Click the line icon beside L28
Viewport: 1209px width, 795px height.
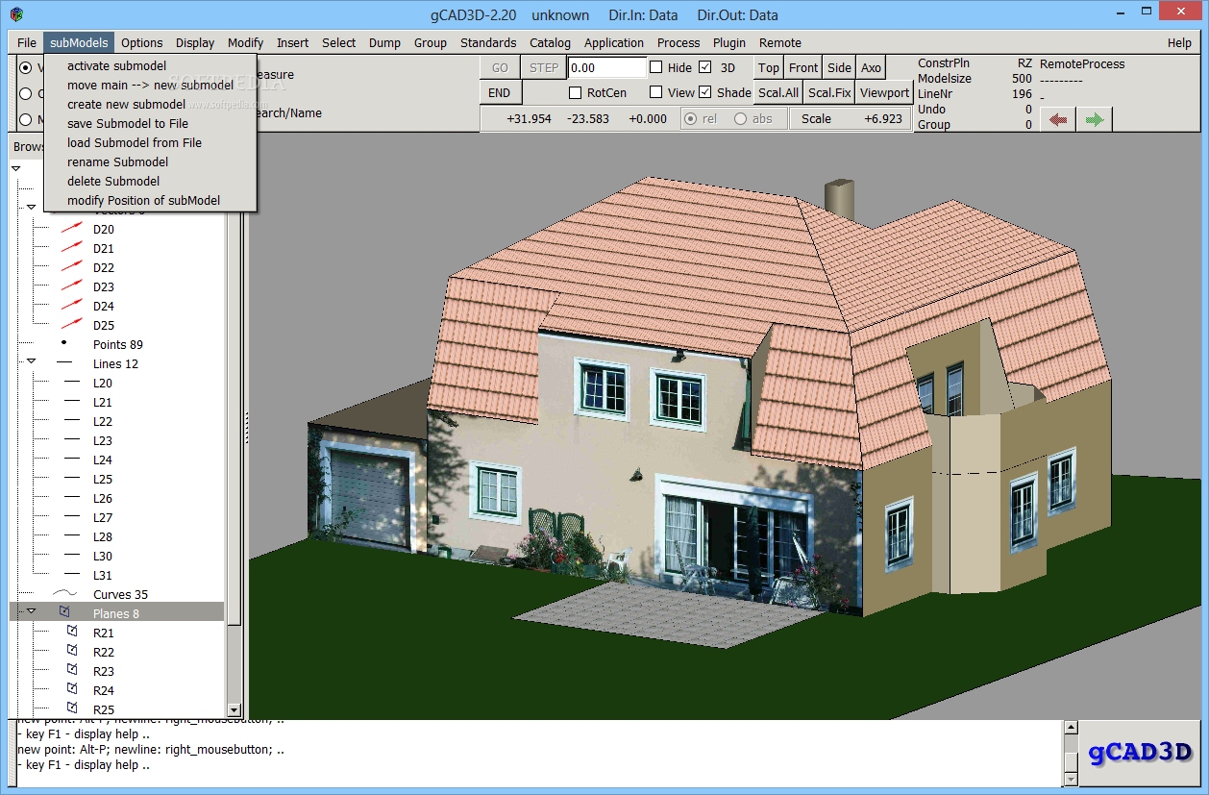click(72, 536)
